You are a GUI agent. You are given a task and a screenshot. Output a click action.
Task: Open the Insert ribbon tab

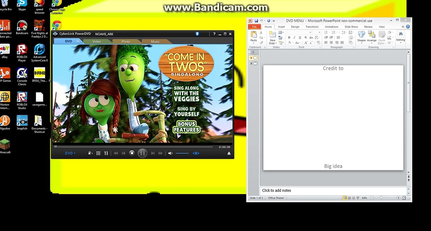click(281, 27)
